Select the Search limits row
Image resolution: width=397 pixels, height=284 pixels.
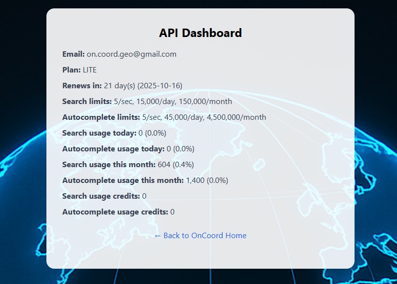pos(147,101)
